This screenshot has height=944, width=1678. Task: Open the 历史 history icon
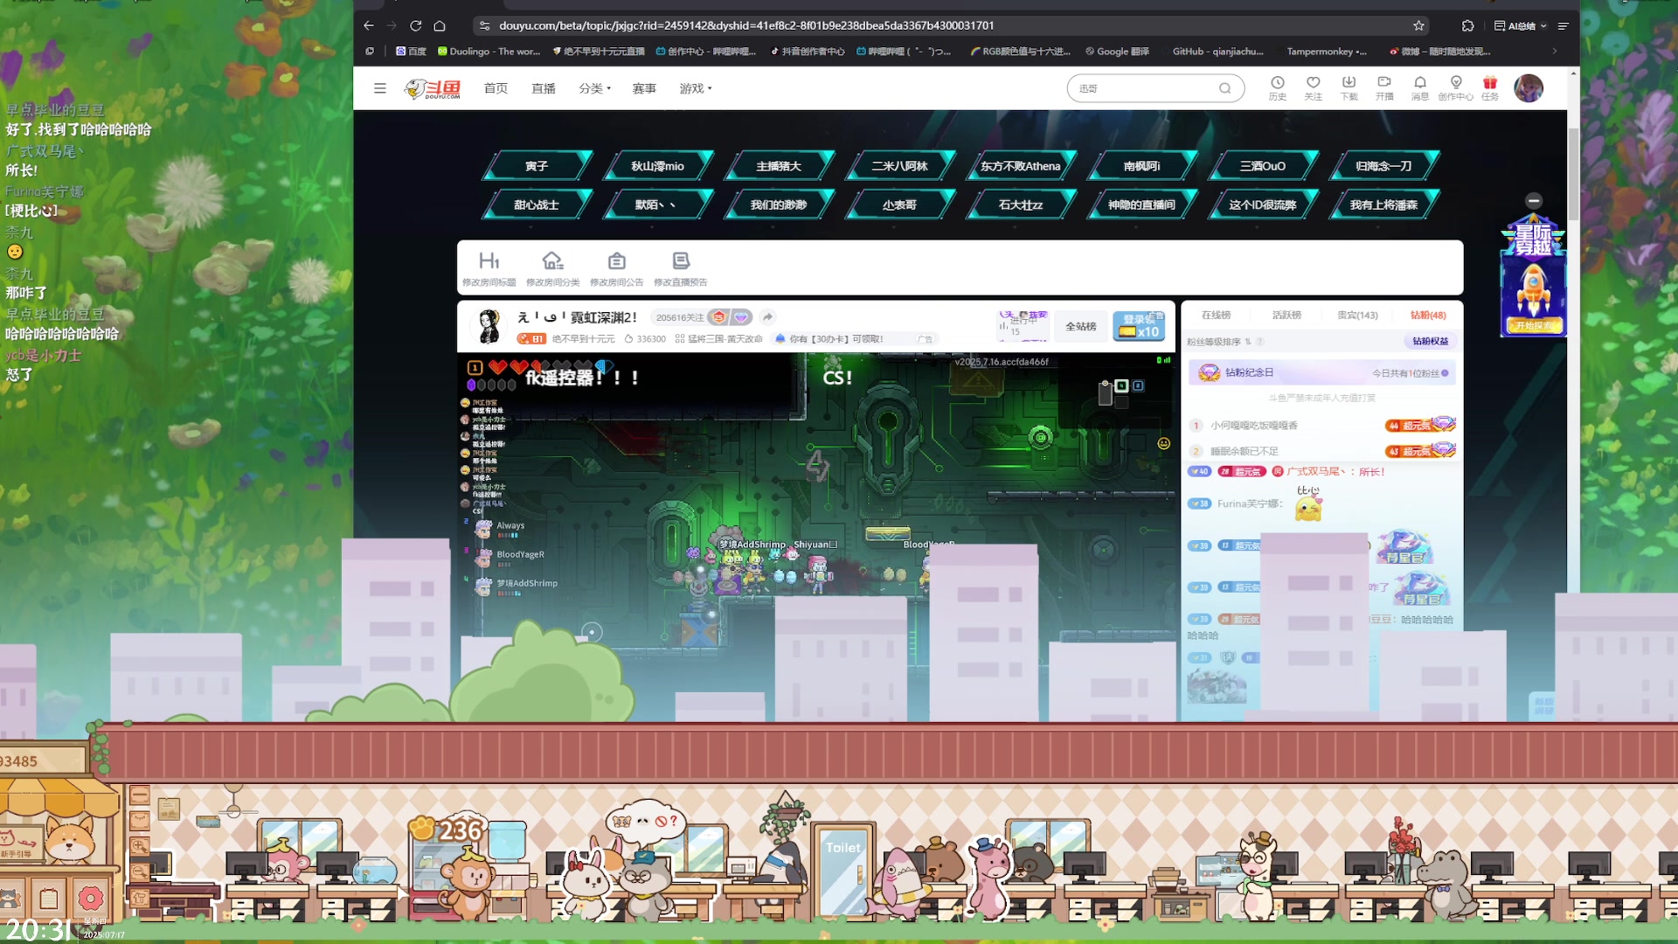[1278, 88]
